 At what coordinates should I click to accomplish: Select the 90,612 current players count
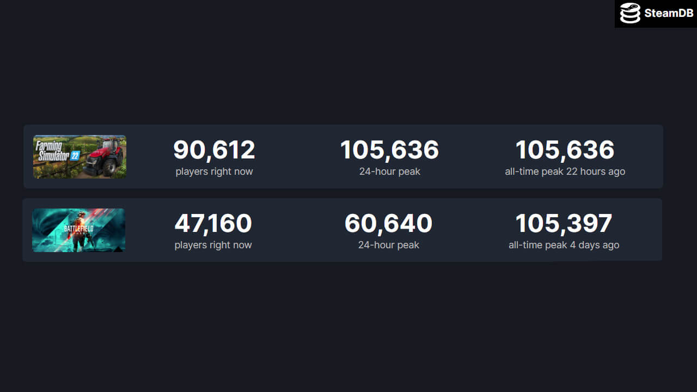tap(214, 150)
